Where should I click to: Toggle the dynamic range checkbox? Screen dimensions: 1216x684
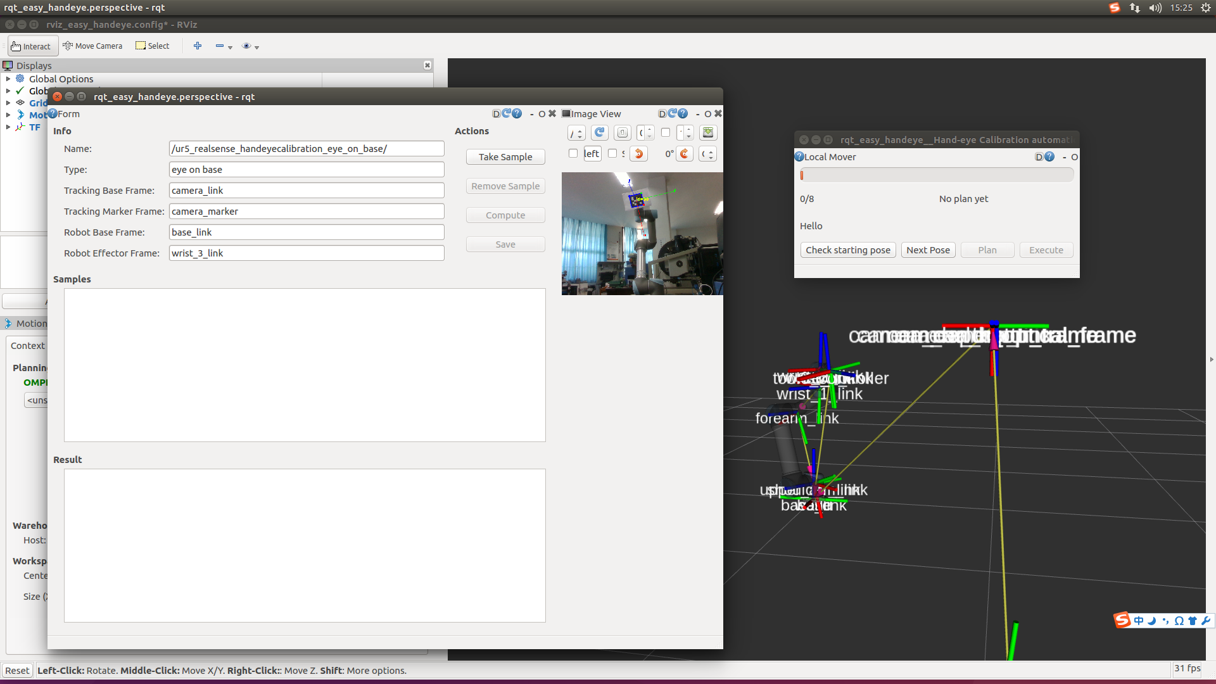pos(665,133)
